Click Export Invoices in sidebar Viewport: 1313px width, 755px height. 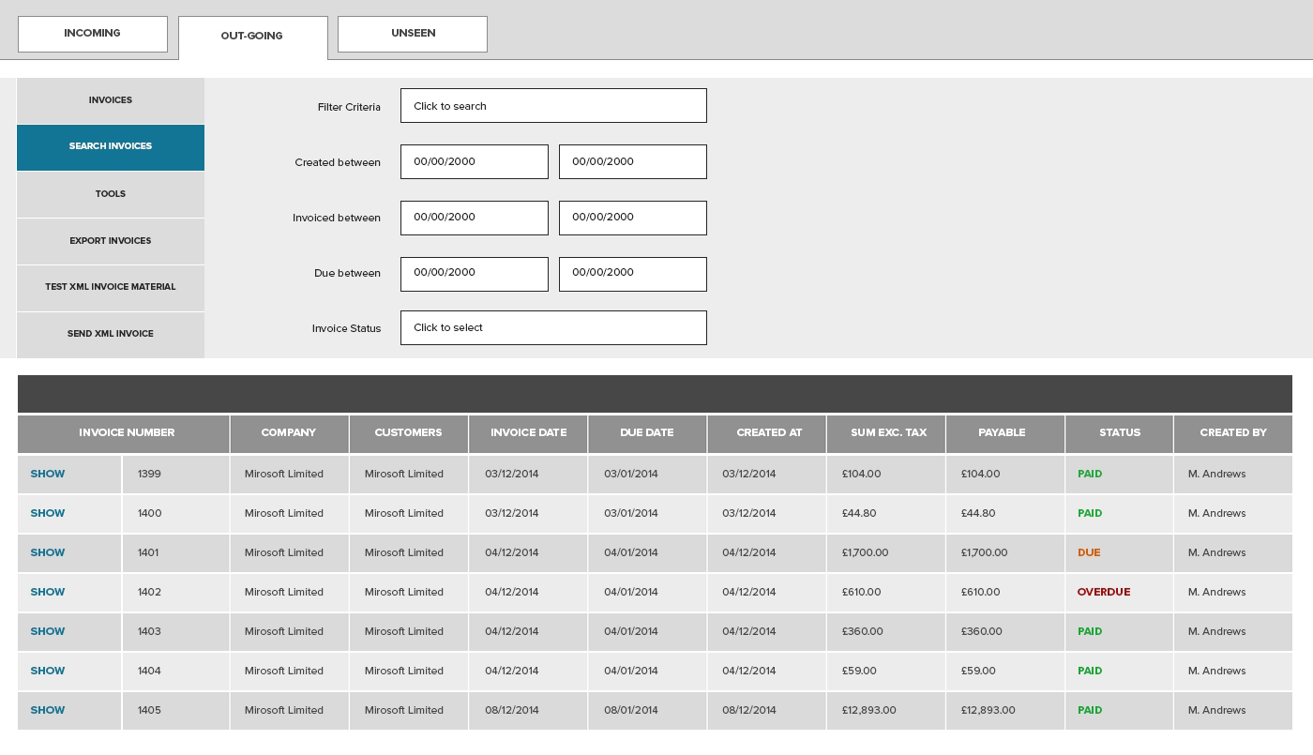point(111,241)
